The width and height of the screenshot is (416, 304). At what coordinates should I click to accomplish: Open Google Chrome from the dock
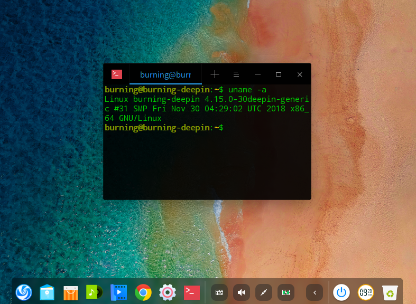(x=143, y=292)
